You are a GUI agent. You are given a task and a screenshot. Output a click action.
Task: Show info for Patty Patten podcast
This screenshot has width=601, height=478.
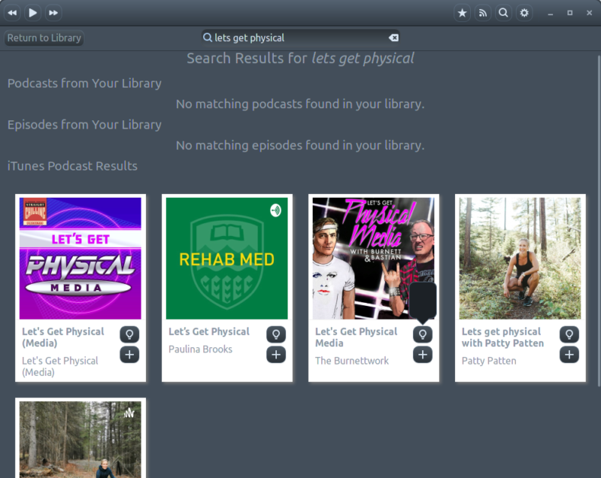(569, 334)
